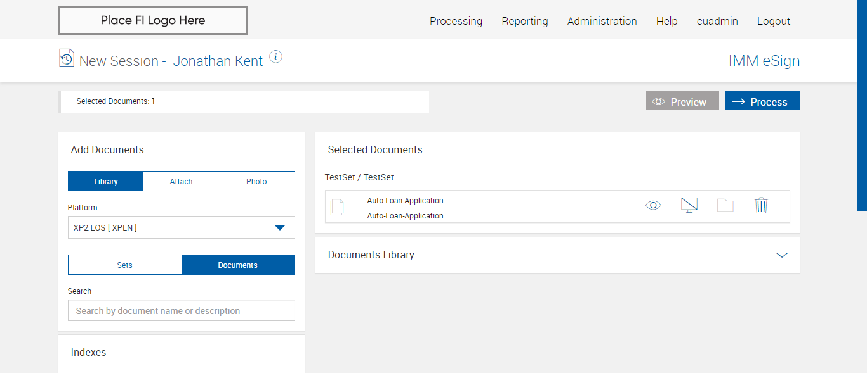Click the Preview button

click(x=682, y=101)
